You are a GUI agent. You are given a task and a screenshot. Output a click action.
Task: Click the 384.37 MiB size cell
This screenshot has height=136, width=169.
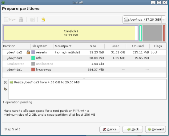[x=96, y=70]
